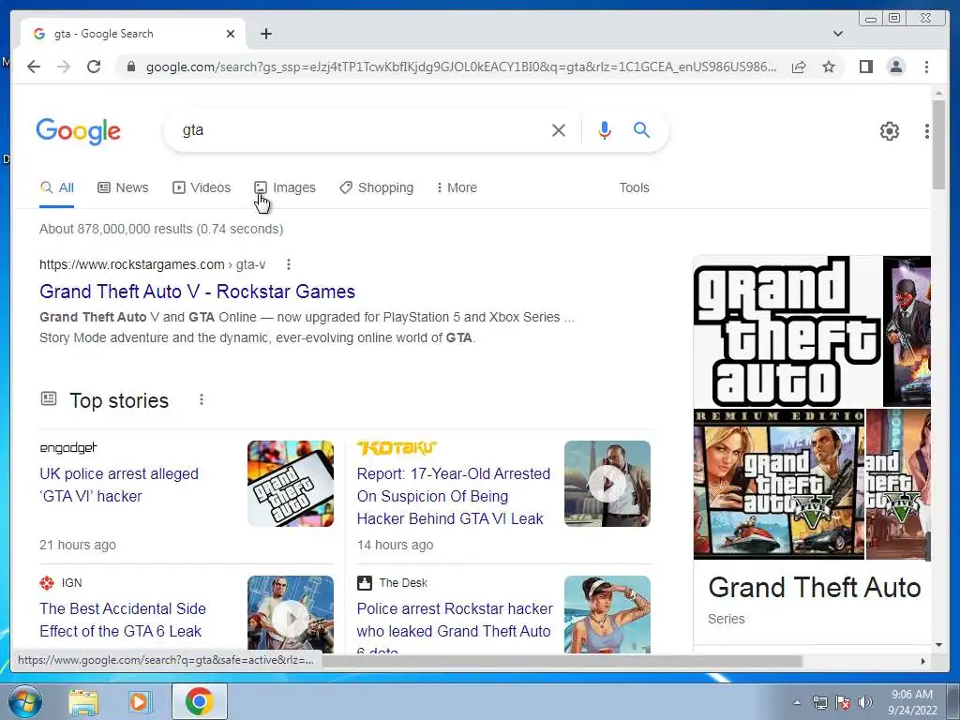
Task: Open a new tab with plus button
Action: click(x=265, y=34)
